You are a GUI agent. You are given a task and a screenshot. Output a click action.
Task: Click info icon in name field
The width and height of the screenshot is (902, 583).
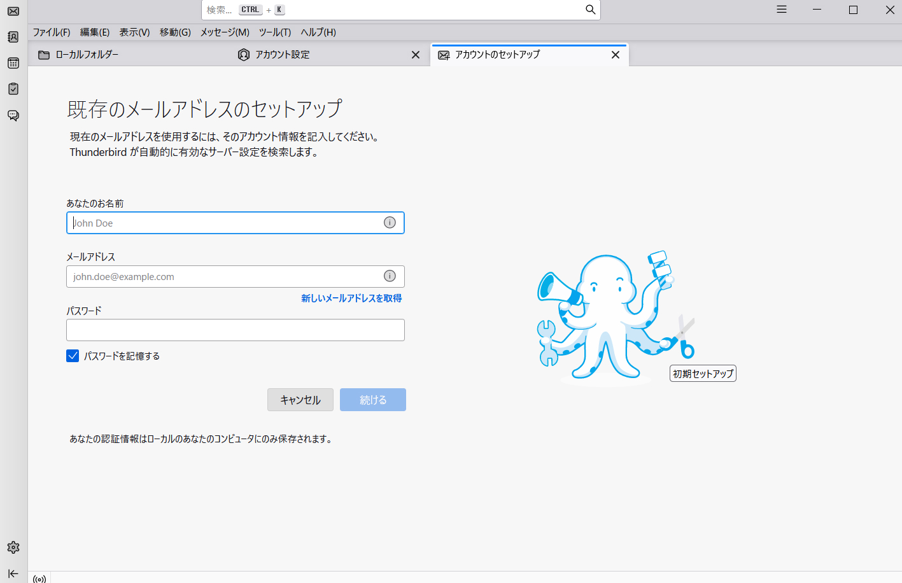[x=390, y=222]
